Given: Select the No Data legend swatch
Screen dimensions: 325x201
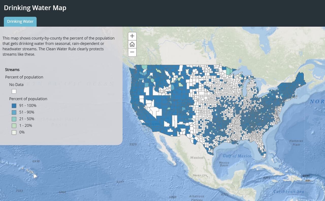Looking at the screenshot, I should (14, 91).
